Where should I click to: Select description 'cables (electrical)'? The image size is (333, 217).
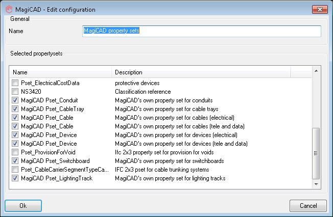click(175, 118)
